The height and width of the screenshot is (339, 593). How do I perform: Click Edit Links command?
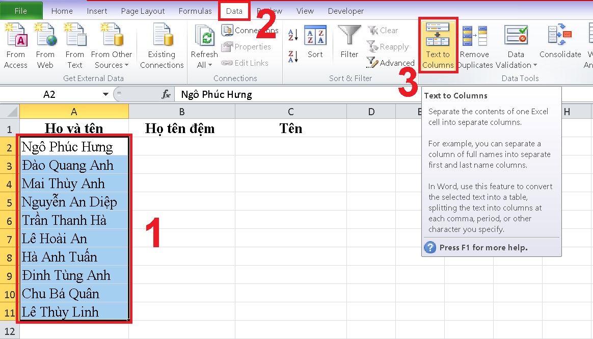click(x=245, y=63)
